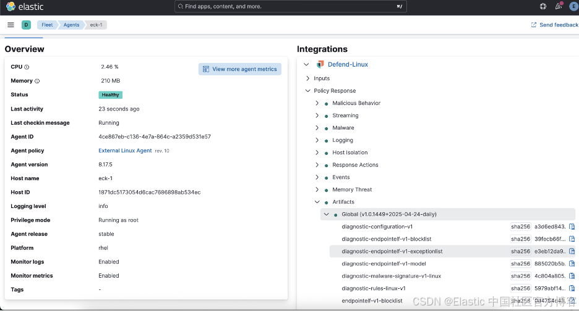This screenshot has height=311, width=579.
Task: Expand the Malware item
Action: point(317,128)
